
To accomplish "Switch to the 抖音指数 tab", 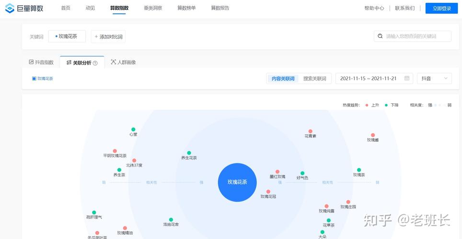I will click(41, 62).
